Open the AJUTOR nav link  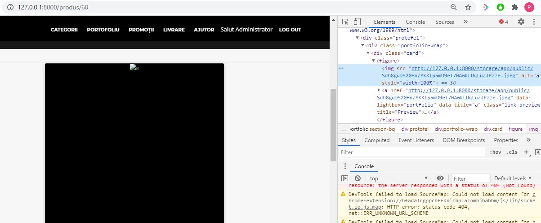click(204, 30)
